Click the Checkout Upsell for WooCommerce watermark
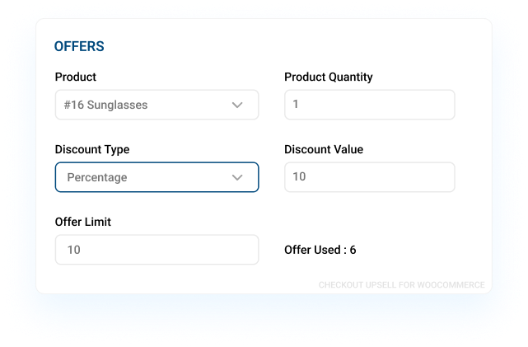Image resolution: width=528 pixels, height=347 pixels. point(402,285)
